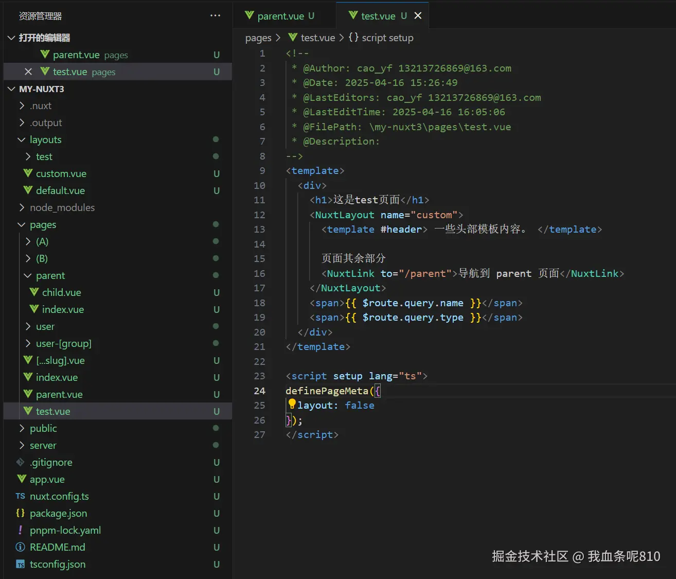The width and height of the screenshot is (676, 579).
Task: Collapse the parent folder in pages
Action: (x=28, y=275)
